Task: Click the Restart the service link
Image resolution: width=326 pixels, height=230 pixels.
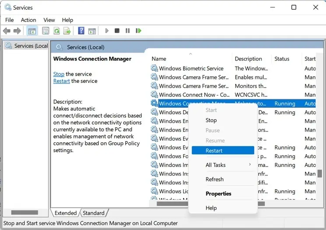Action: 61,81
